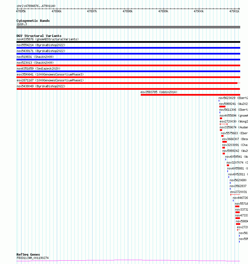This screenshot has height=264, width=248.
Task: Click the 47899k ruler tick label
Action: coord(163,11)
